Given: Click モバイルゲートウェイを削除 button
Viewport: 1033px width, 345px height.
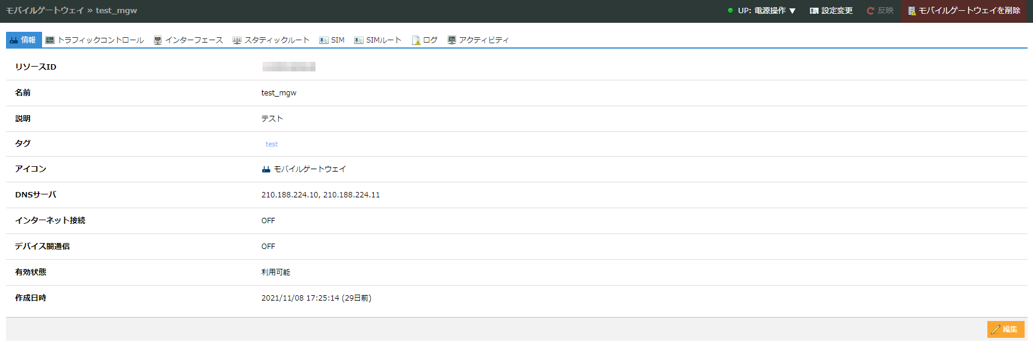Looking at the screenshot, I should click(964, 11).
